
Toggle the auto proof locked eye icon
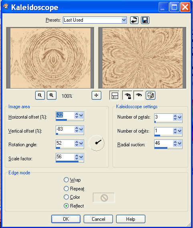[128, 95]
